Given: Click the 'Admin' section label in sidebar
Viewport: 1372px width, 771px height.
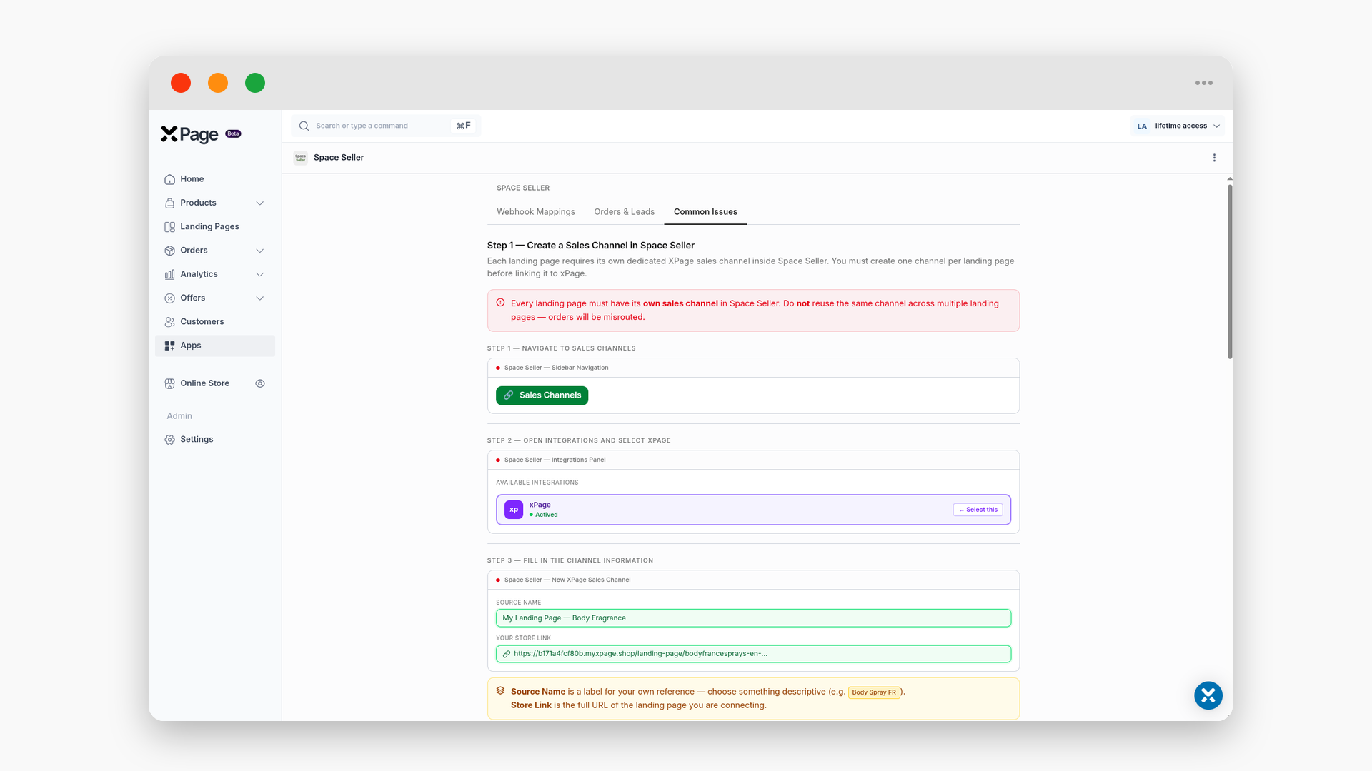Looking at the screenshot, I should point(179,416).
